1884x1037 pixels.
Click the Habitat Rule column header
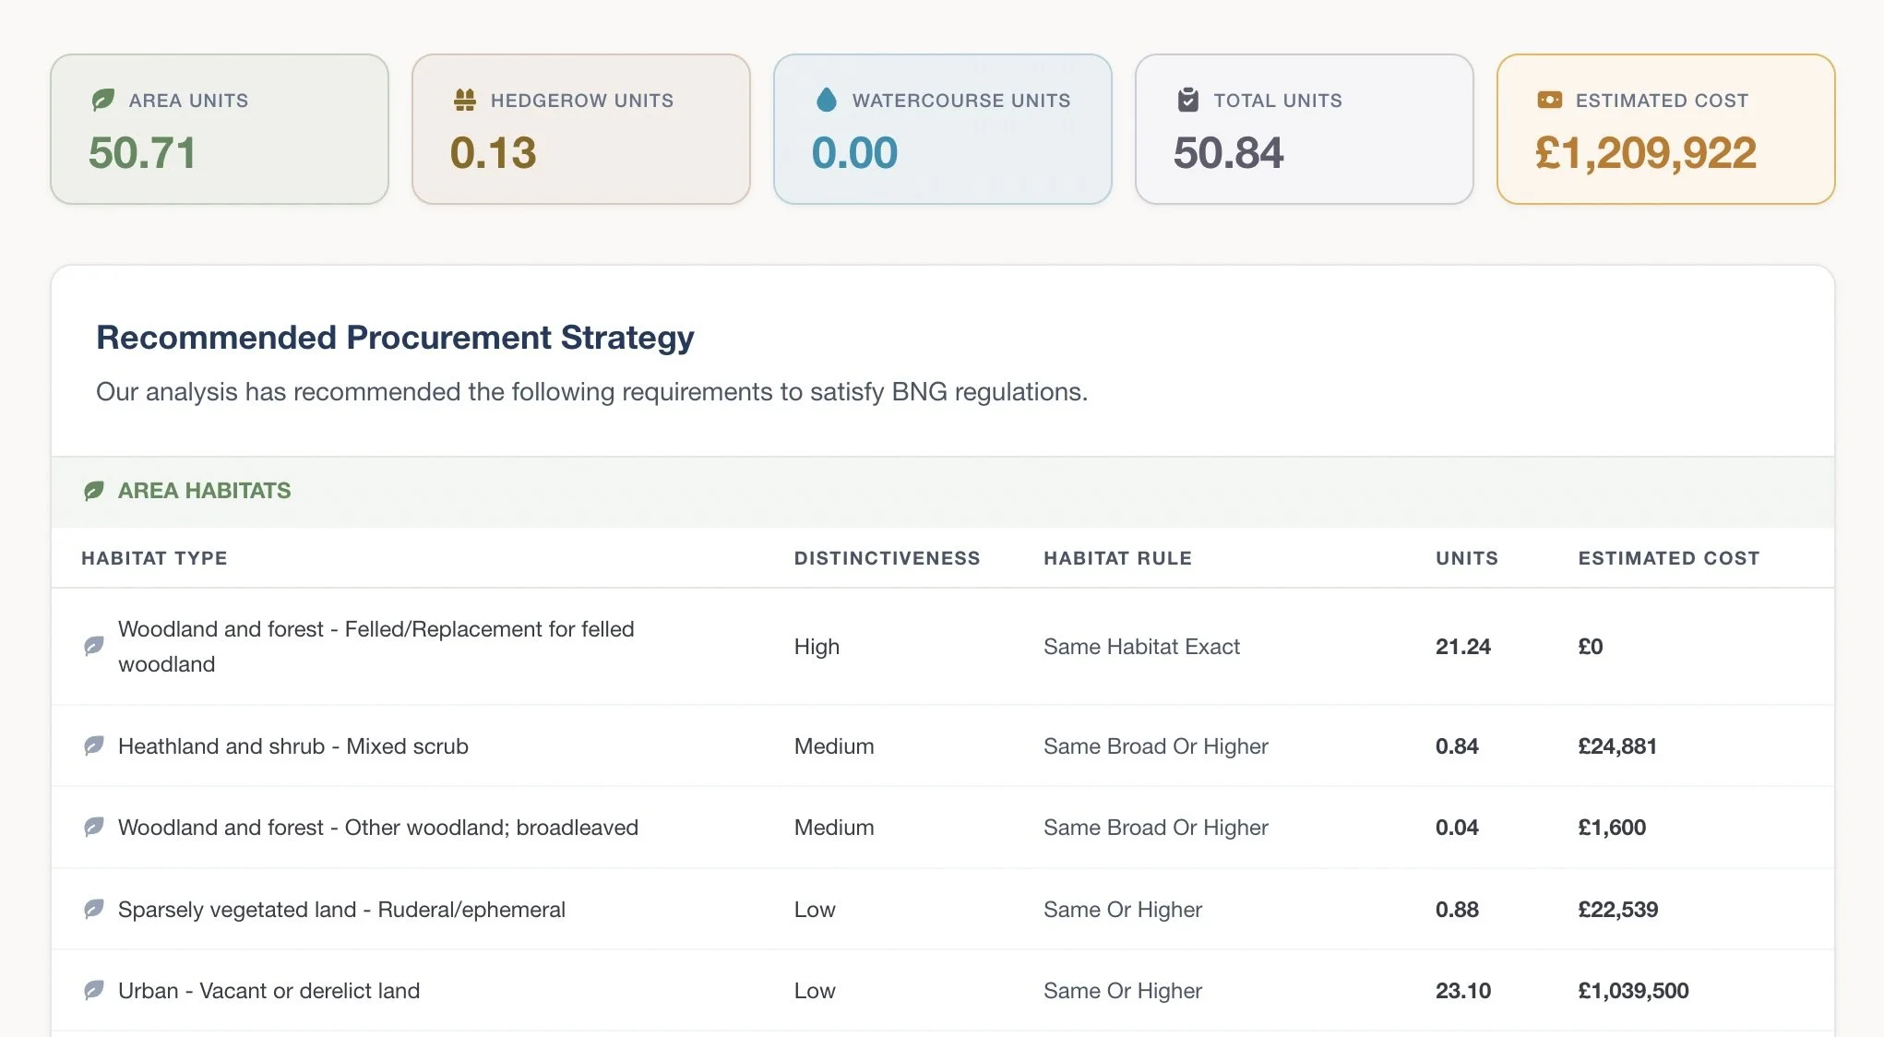(1117, 558)
